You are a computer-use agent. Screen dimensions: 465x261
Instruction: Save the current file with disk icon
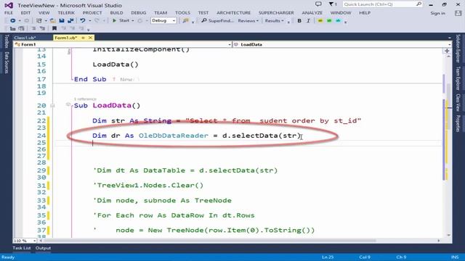point(62,21)
